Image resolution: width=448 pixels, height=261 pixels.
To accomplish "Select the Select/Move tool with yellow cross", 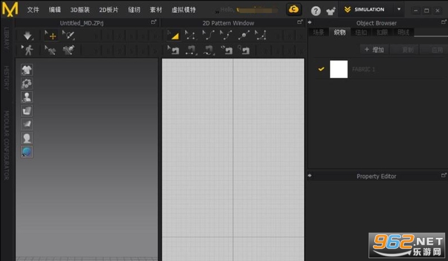I will point(51,35).
